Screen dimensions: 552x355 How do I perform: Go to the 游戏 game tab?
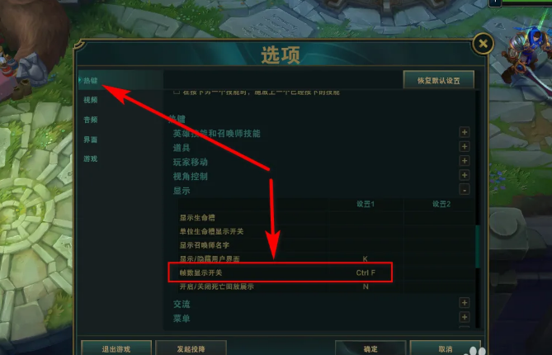tap(91, 159)
